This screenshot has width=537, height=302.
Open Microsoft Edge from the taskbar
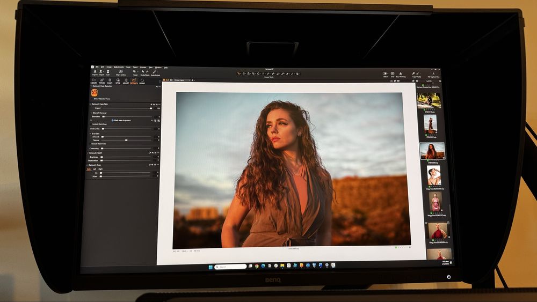(263, 266)
